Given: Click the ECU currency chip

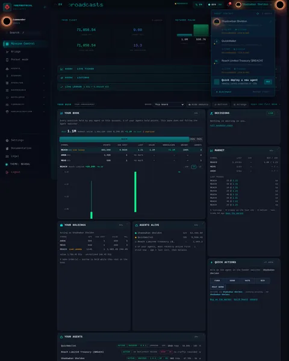Looking at the screenshot, I should pyautogui.click(x=215, y=4).
